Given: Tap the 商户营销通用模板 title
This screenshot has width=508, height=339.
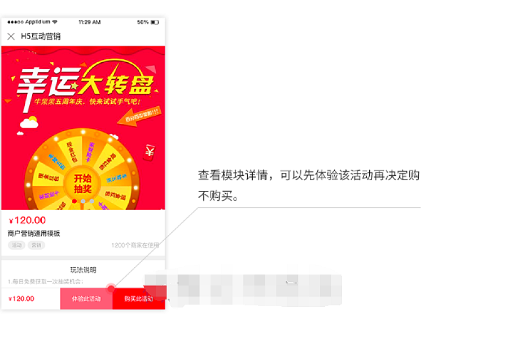Looking at the screenshot, I should click(x=34, y=233).
